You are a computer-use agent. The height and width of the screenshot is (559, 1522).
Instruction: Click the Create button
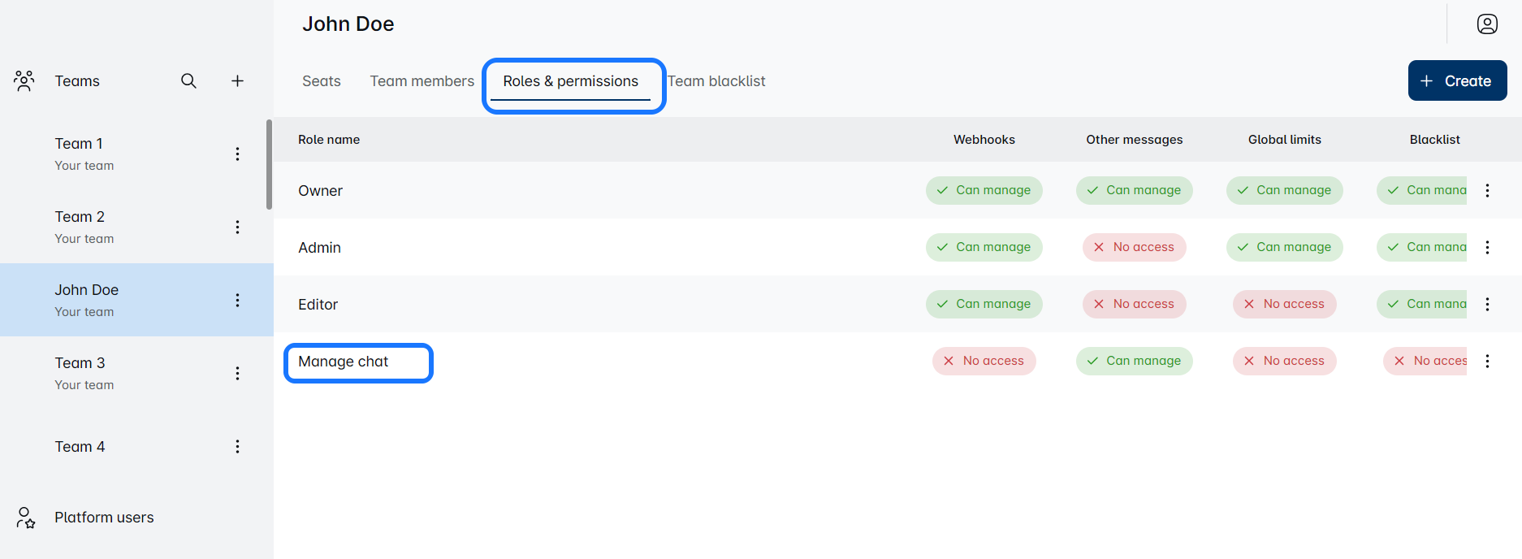click(x=1457, y=80)
